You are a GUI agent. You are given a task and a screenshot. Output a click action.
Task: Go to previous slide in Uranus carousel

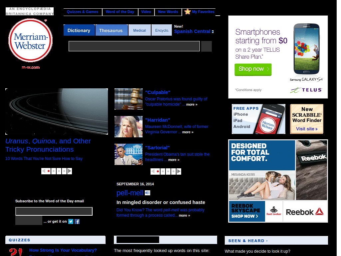pos(44,171)
